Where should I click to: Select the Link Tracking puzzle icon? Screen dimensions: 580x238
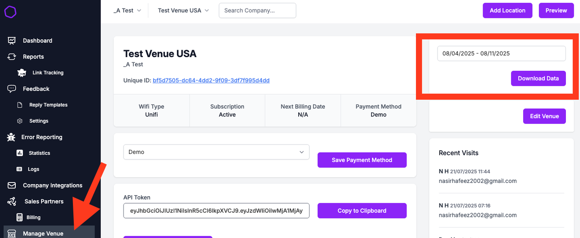[22, 73]
